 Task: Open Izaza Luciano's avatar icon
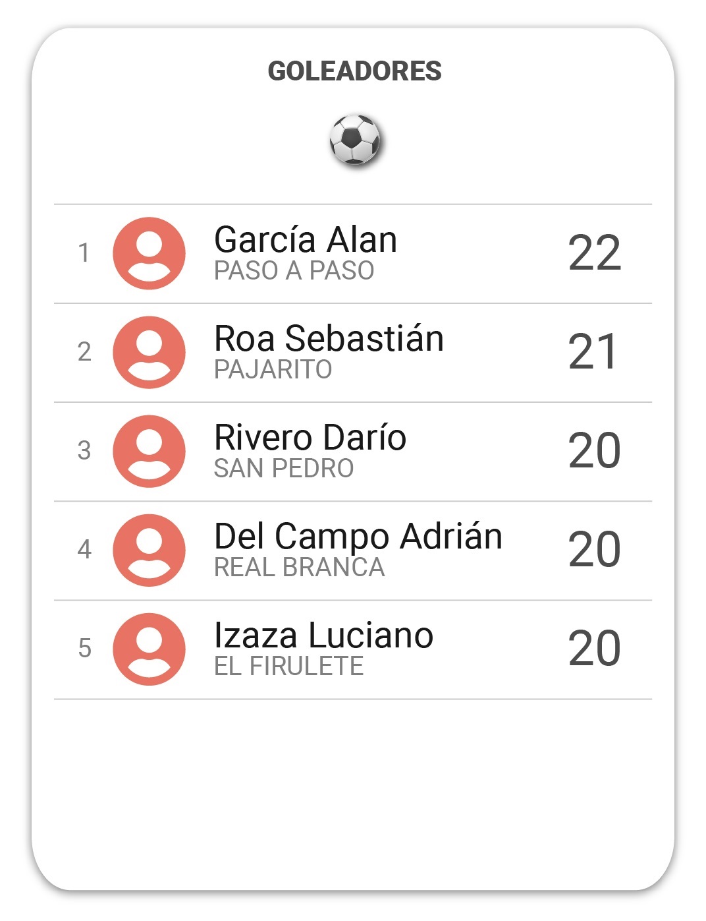pyautogui.click(x=149, y=649)
